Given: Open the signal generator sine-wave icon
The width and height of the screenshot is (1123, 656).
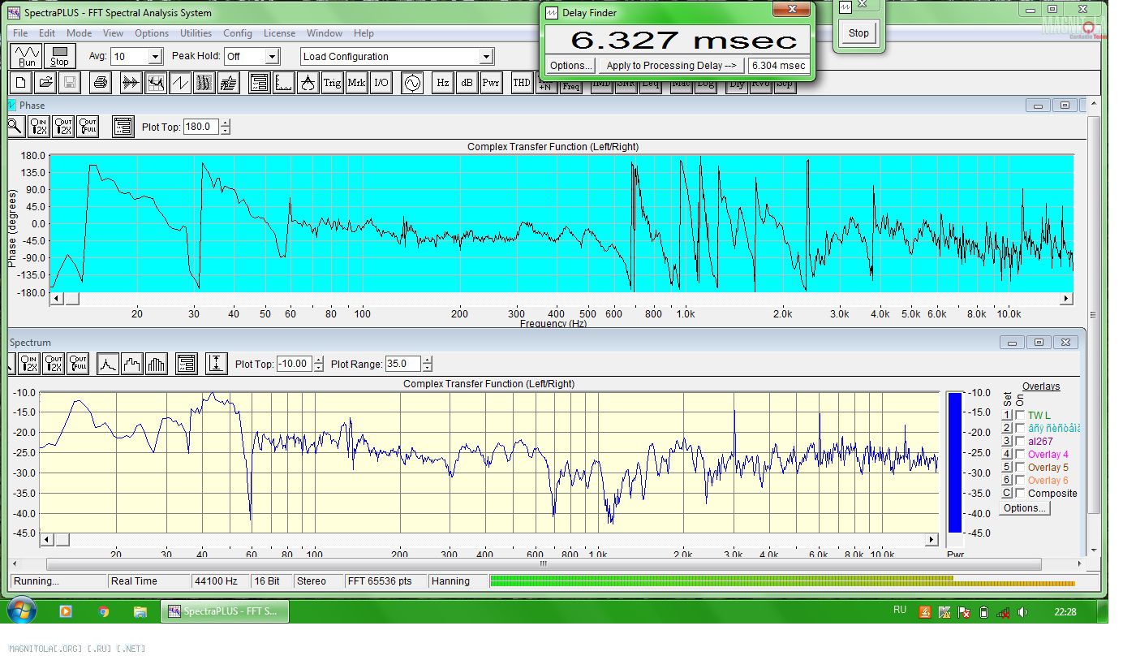Looking at the screenshot, I should click(412, 82).
